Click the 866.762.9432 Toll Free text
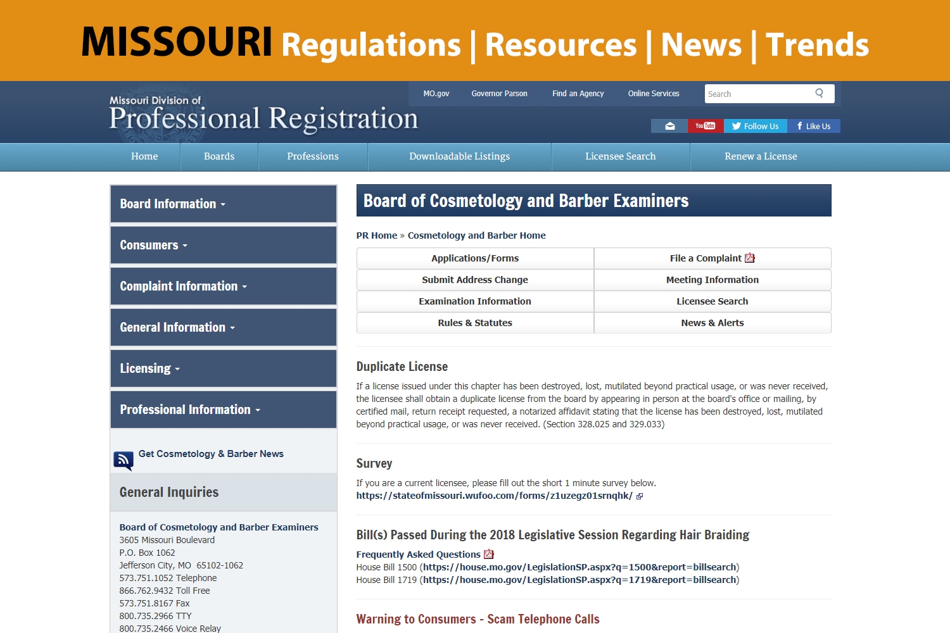This screenshot has height=633, width=950. (x=165, y=591)
